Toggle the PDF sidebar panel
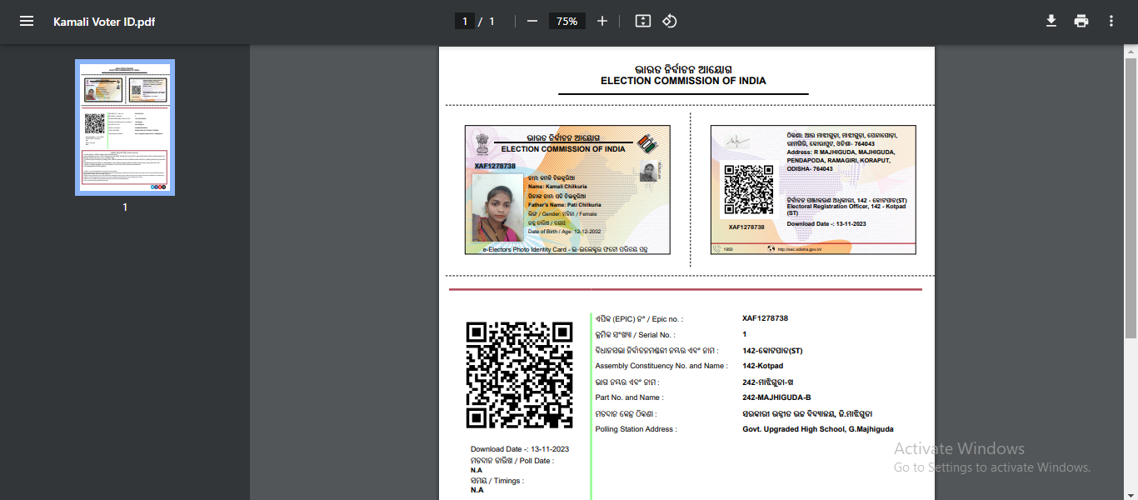1138x500 pixels. [26, 20]
